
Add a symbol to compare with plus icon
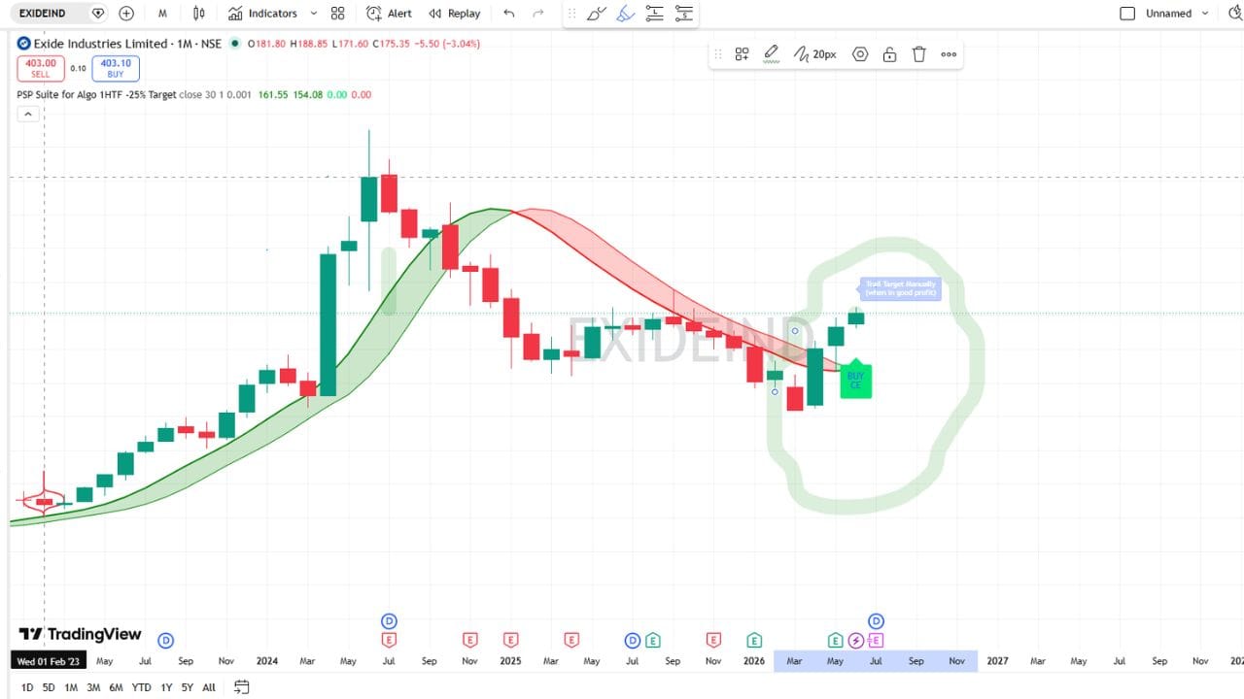coord(126,14)
